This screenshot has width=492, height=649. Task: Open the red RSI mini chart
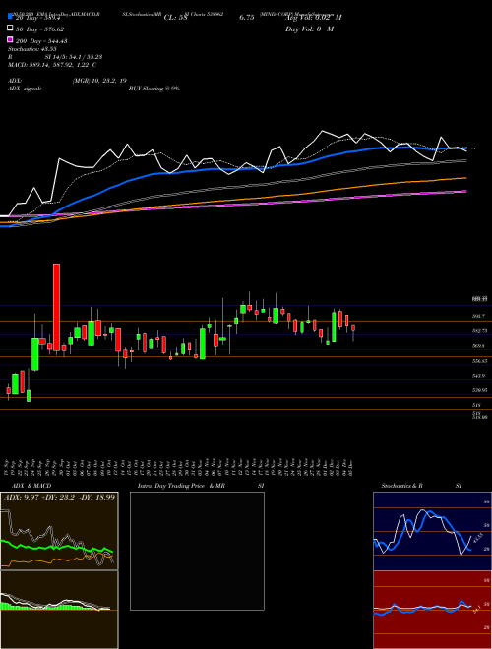(432, 610)
